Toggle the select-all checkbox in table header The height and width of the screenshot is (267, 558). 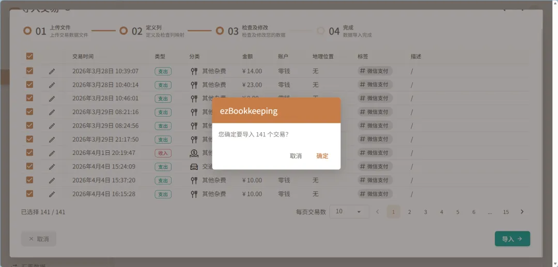coord(29,56)
